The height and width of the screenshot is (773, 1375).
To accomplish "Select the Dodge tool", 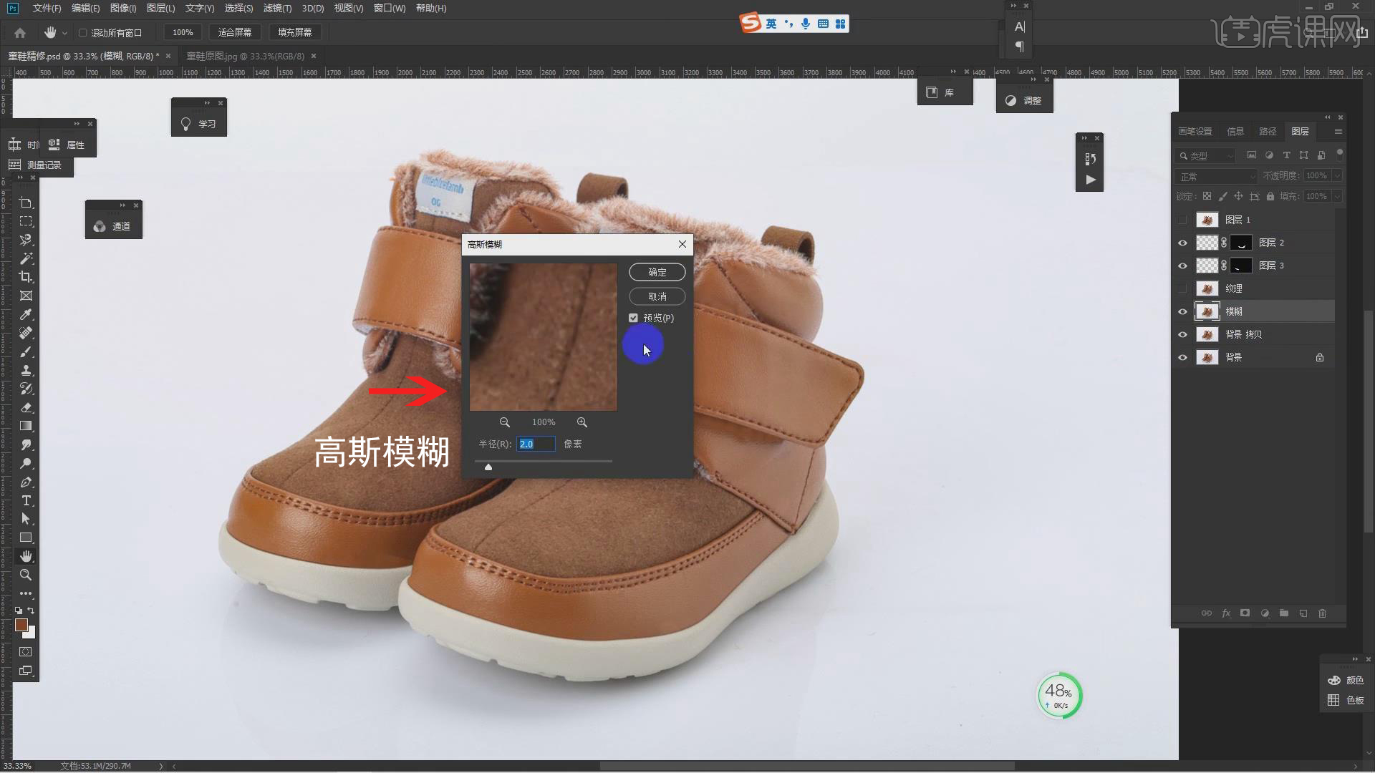I will [x=26, y=463].
